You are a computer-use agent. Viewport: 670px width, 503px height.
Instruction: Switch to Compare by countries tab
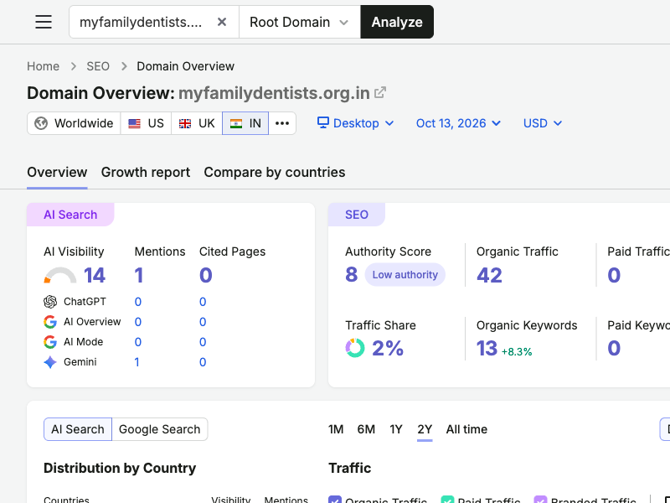coord(275,172)
